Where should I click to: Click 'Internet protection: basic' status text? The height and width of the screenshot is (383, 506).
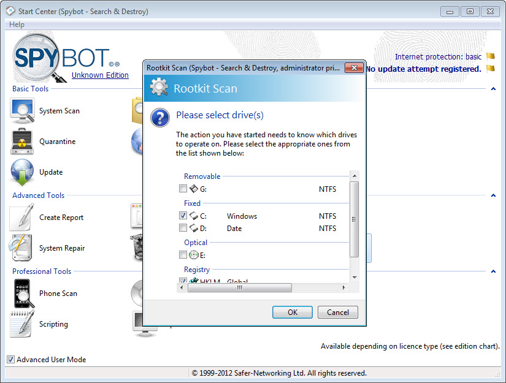[x=439, y=57]
